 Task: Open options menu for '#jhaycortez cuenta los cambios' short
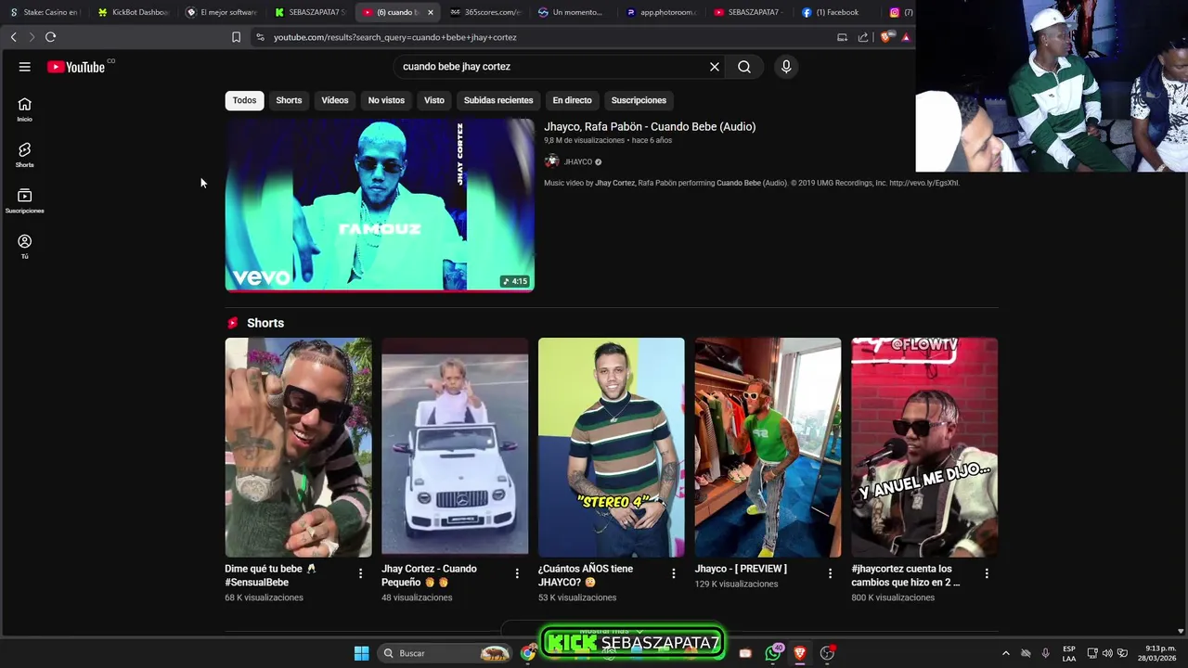pyautogui.click(x=987, y=573)
